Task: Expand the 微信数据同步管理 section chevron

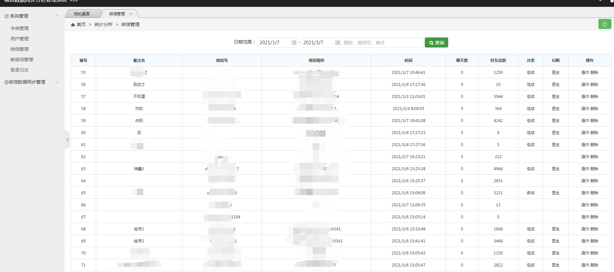Action: click(57, 82)
